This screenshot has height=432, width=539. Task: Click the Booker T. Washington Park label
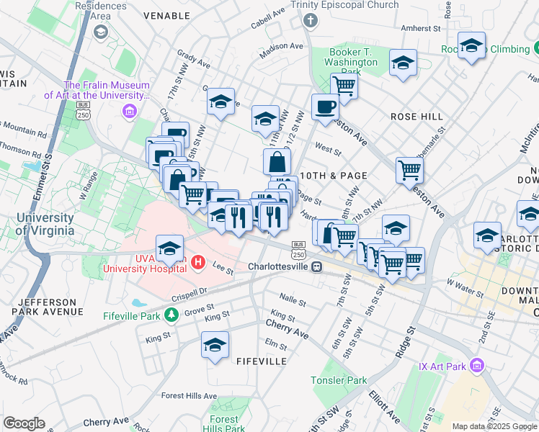point(351,62)
